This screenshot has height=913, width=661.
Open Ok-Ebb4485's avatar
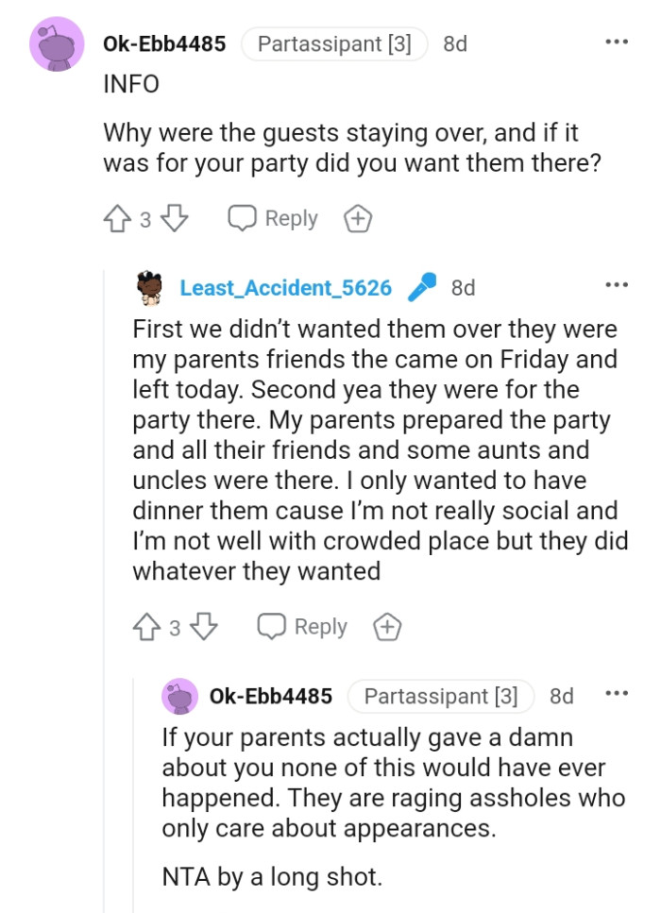click(55, 42)
